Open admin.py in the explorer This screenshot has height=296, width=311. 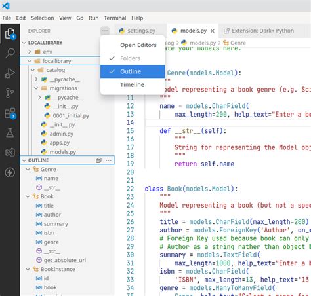tap(61, 134)
